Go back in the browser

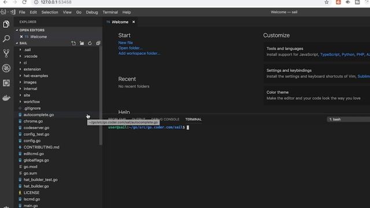coord(5,2)
